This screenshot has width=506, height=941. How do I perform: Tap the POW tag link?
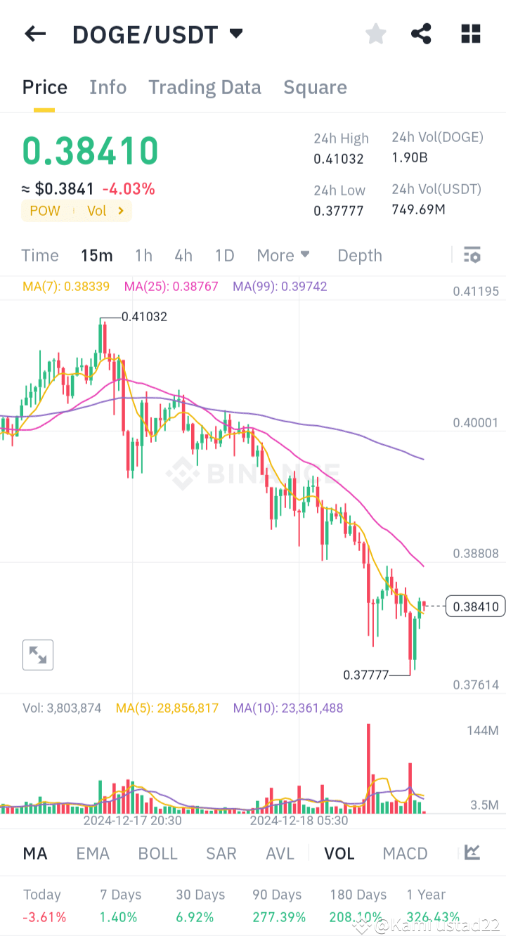(44, 210)
